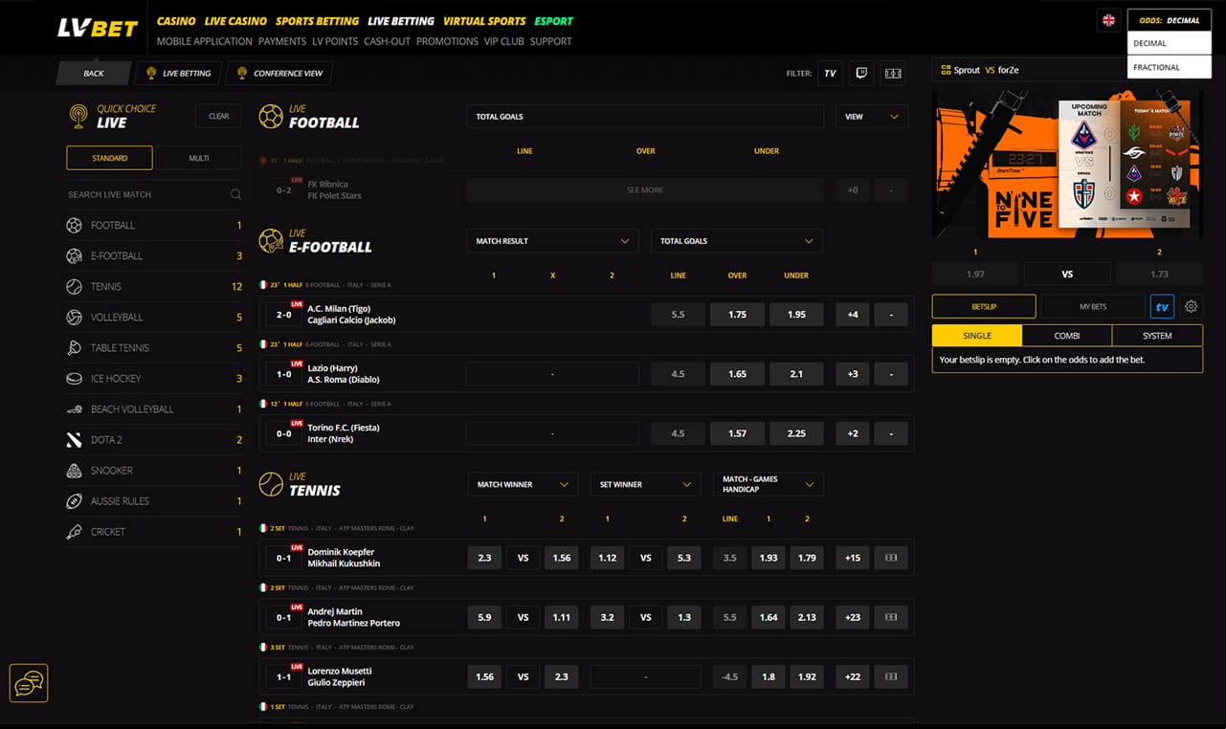Select Aussie Rules in the sports list
The height and width of the screenshot is (729, 1226).
tap(154, 501)
